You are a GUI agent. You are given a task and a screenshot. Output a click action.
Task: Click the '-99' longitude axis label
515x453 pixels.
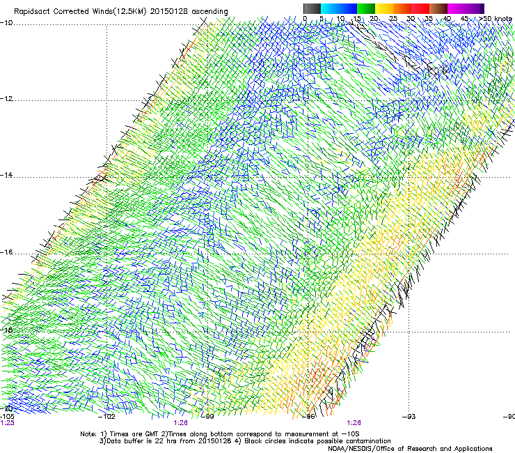pyautogui.click(x=207, y=417)
